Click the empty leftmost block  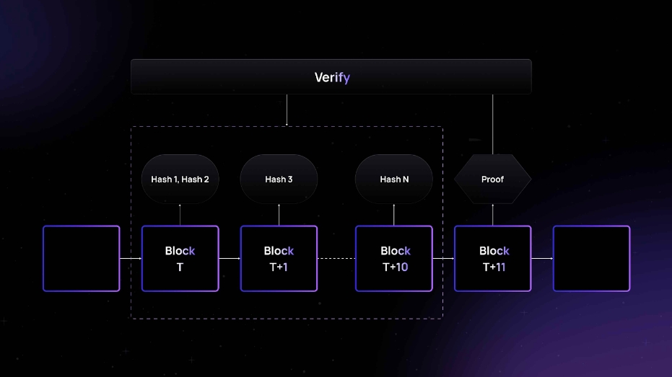tap(82, 259)
